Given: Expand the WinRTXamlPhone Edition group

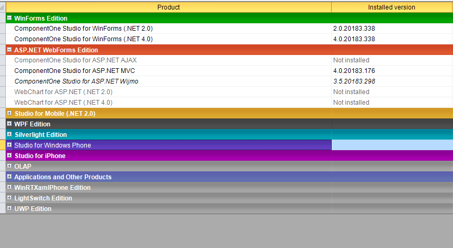Looking at the screenshot, I should click(x=9, y=187).
